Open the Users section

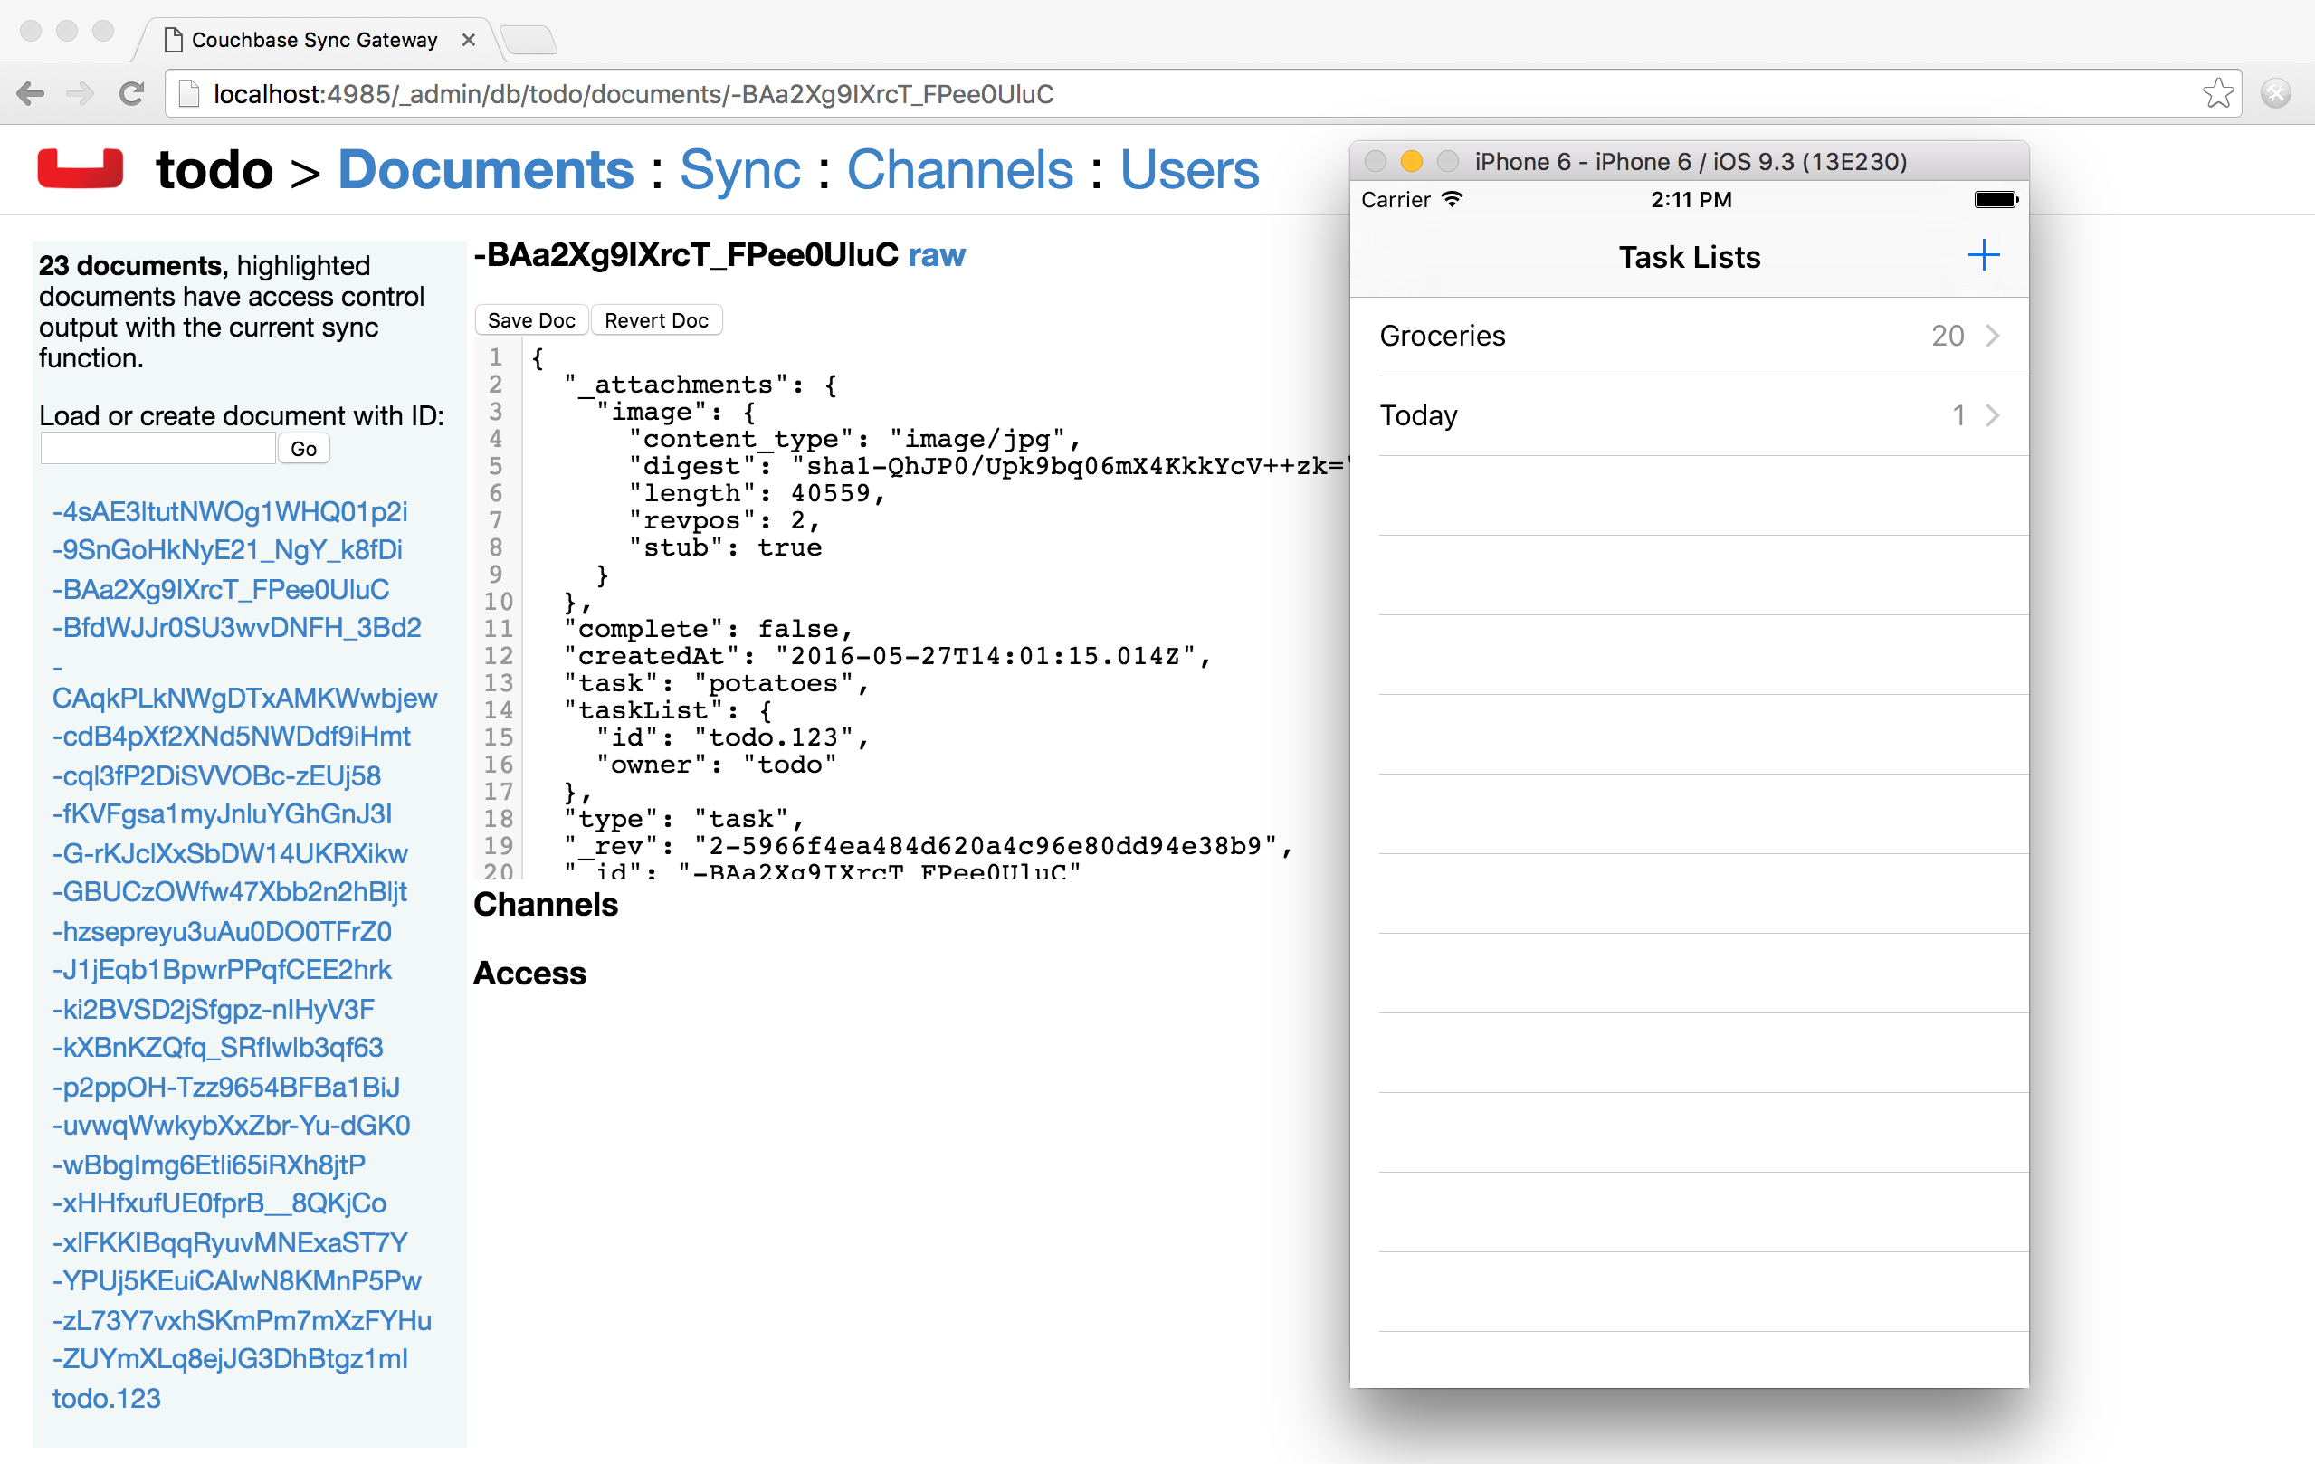[1188, 170]
